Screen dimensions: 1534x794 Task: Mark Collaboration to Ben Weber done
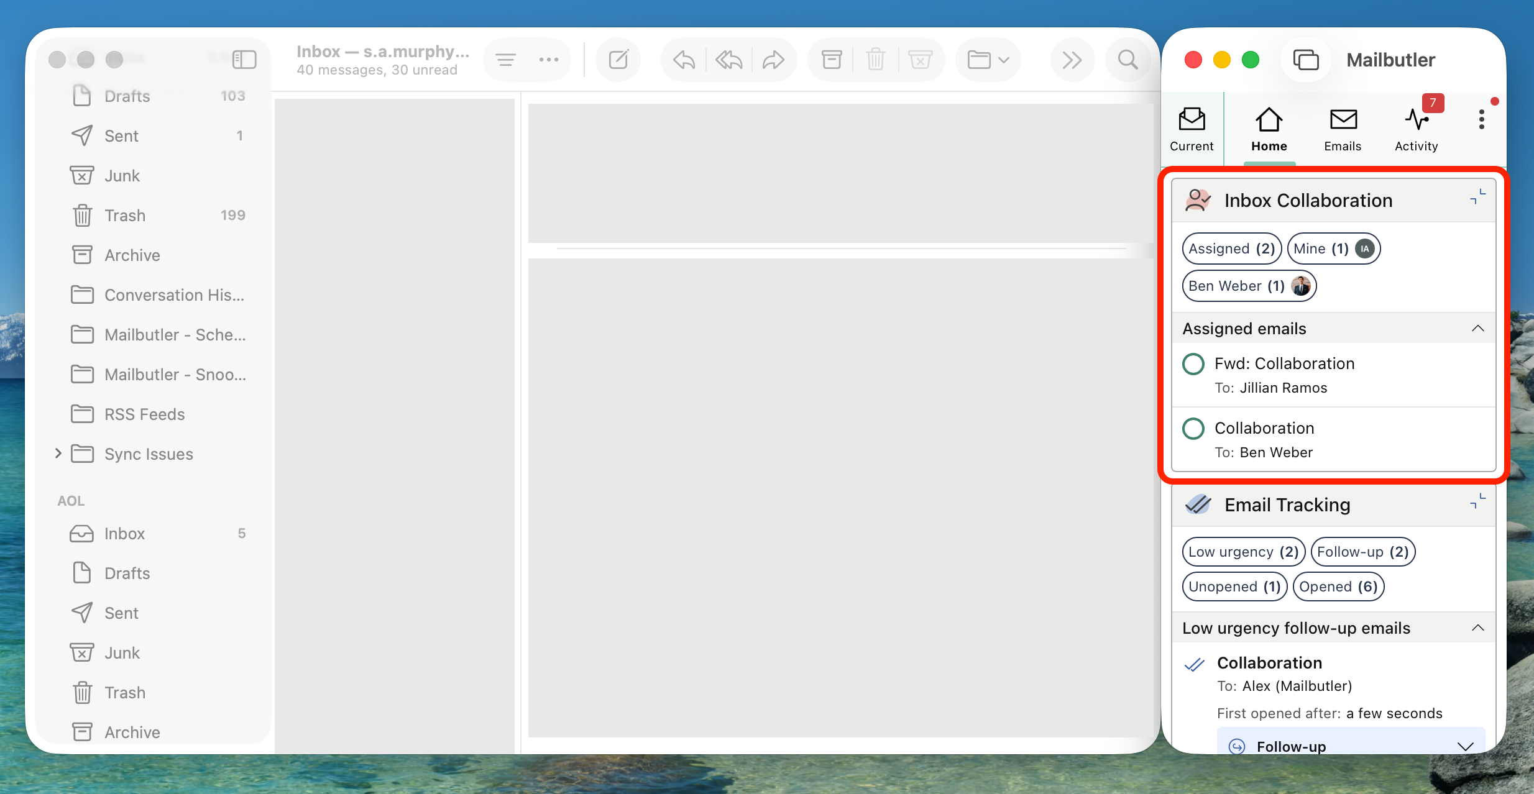[x=1193, y=429]
